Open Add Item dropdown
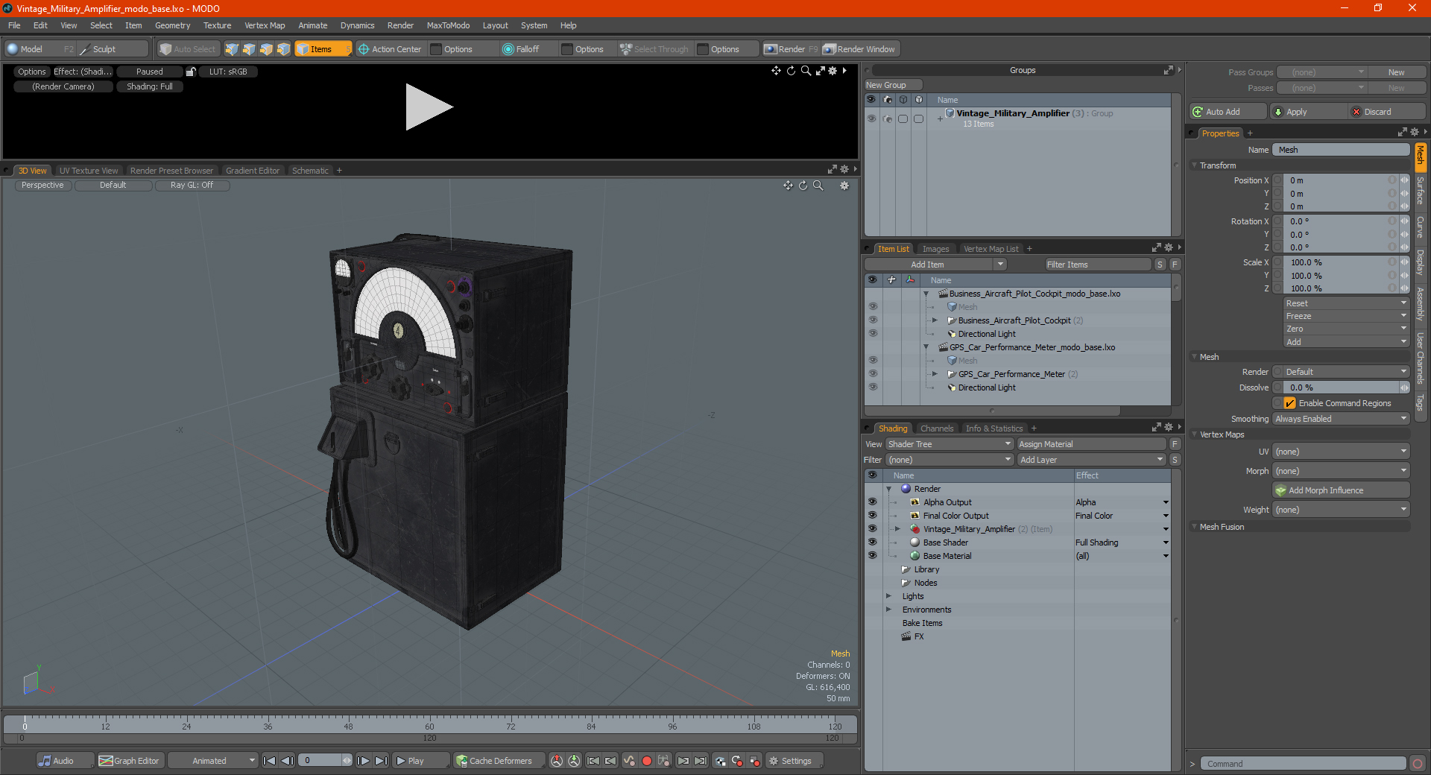Screen dimensions: 1431x775 tap(935, 265)
